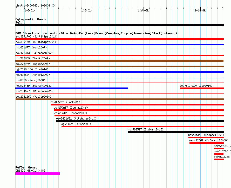Click the 106403k ruler position

[x=143, y=10]
